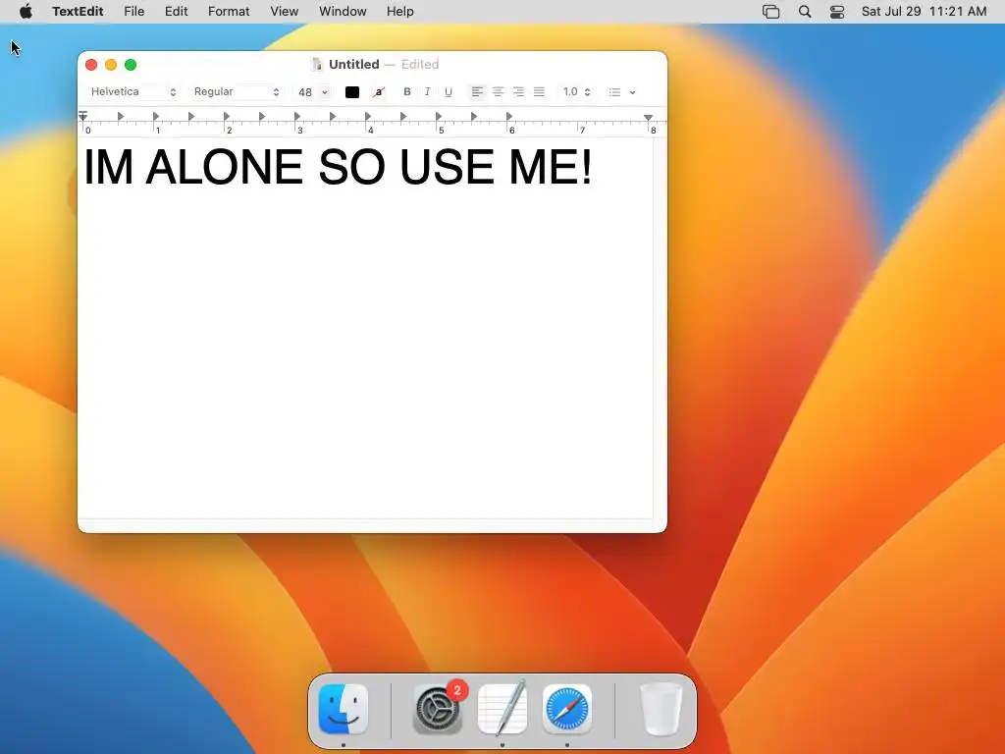Open the Format menu
The height and width of the screenshot is (754, 1005).
[x=229, y=12]
